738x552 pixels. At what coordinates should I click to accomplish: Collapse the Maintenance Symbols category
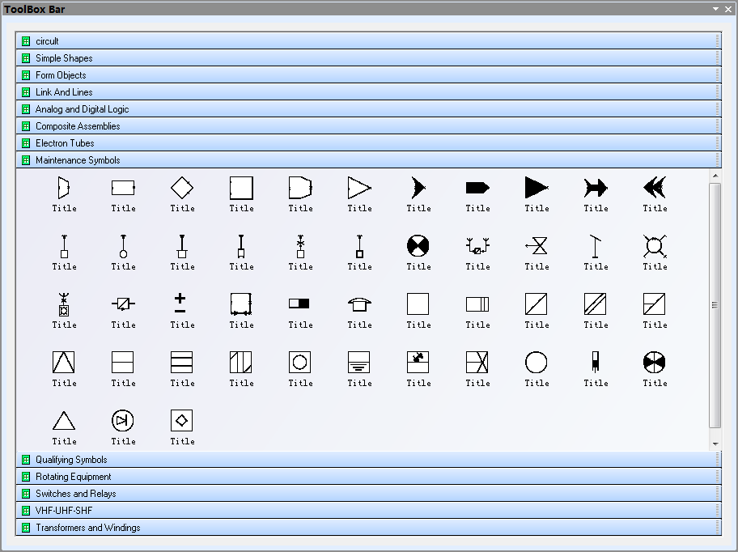pyautogui.click(x=78, y=160)
